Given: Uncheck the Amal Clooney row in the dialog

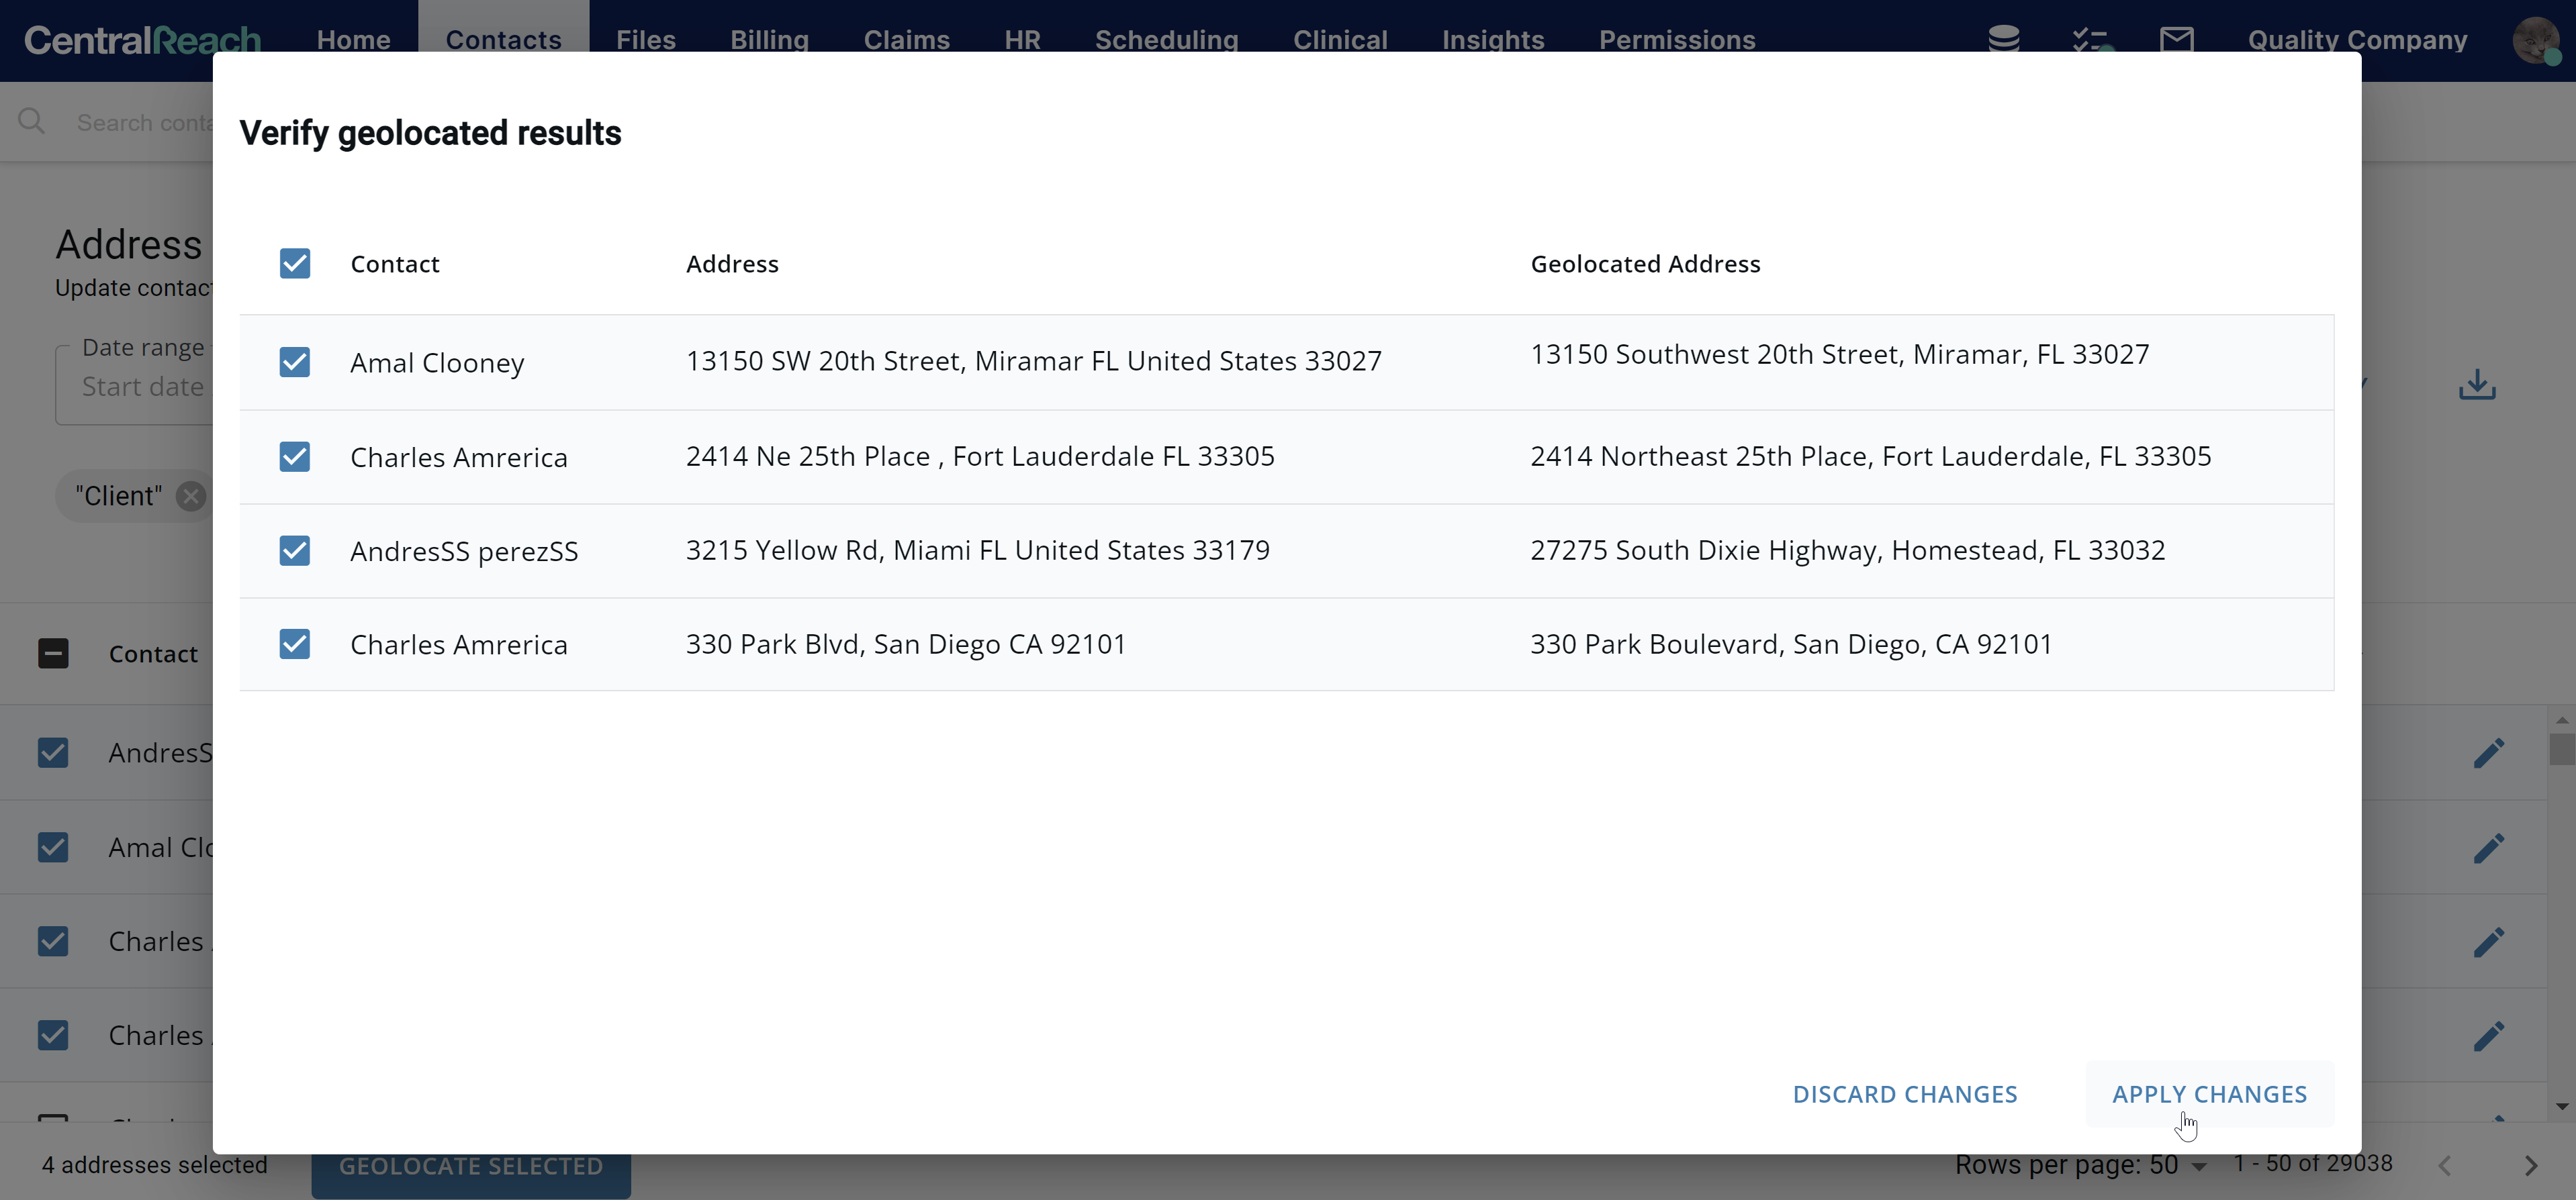Looking at the screenshot, I should 295,362.
